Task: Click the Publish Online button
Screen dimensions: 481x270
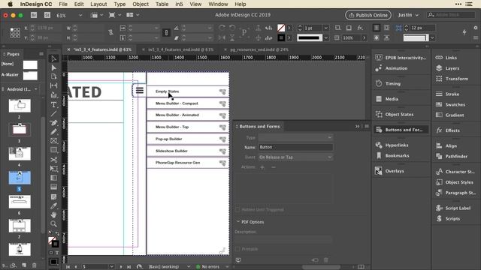Action: coord(368,15)
